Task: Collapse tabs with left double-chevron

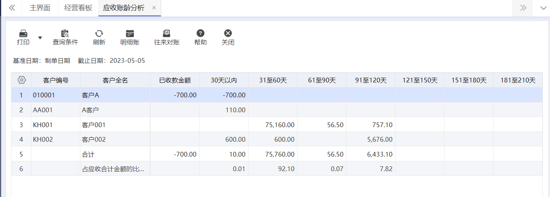Action: [x=12, y=8]
